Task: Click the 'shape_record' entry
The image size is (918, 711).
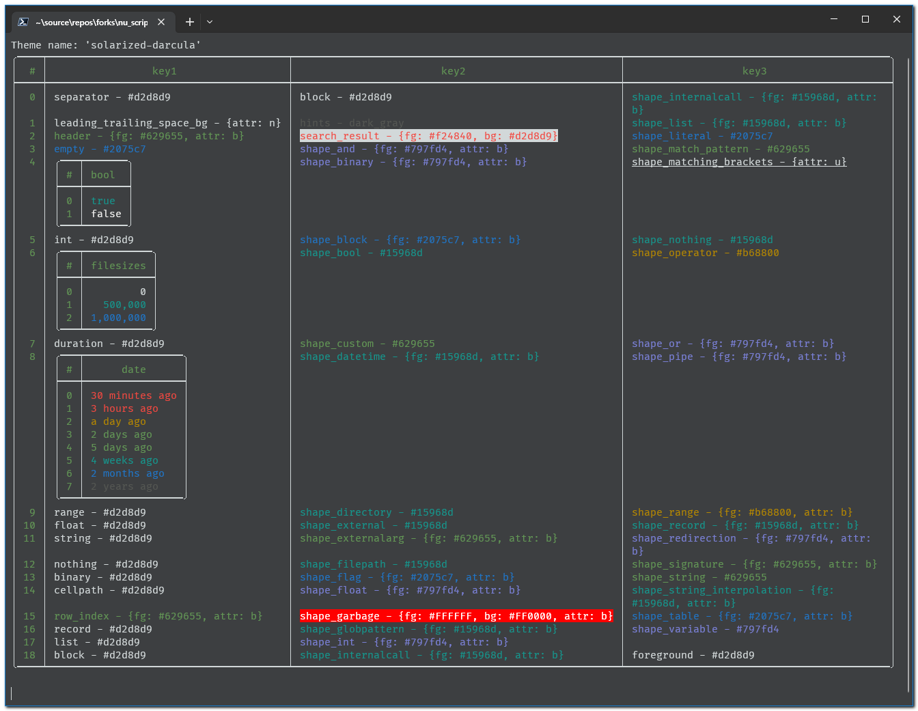Action: pyautogui.click(x=745, y=525)
